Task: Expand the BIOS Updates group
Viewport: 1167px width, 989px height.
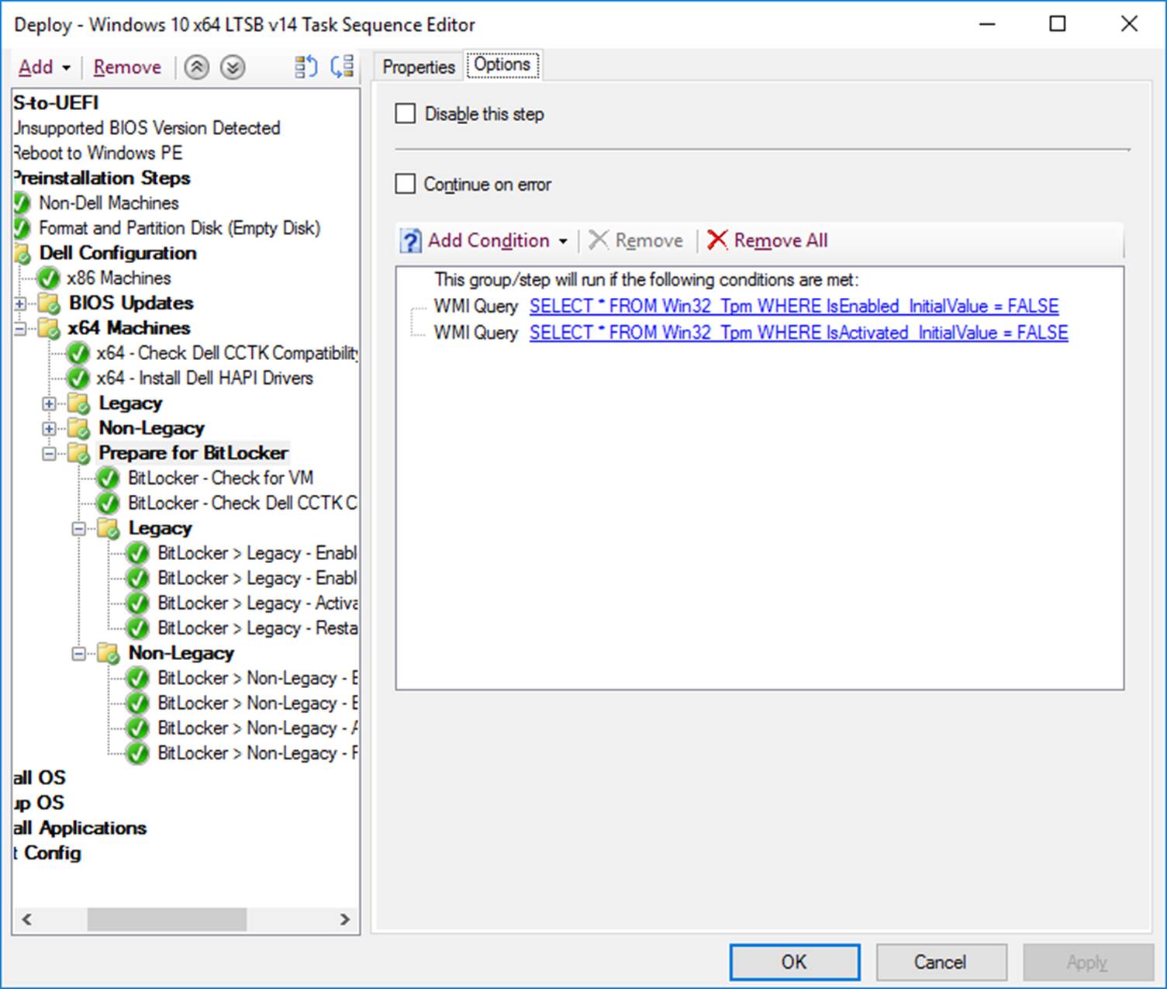Action: click(20, 303)
